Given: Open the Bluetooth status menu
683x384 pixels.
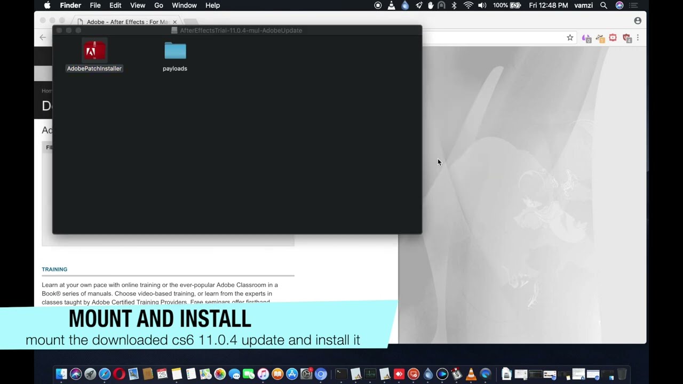Looking at the screenshot, I should pos(454,5).
